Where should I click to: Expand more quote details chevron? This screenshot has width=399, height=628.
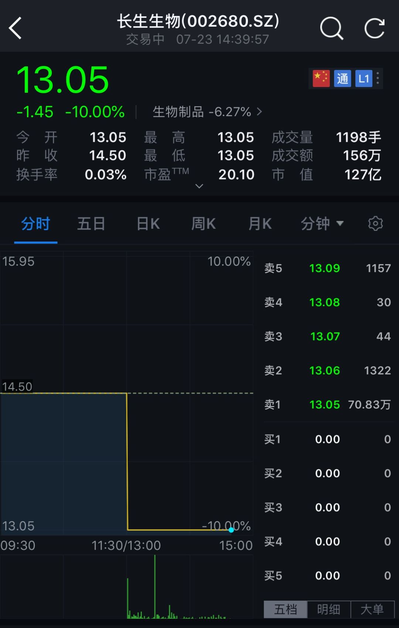pyautogui.click(x=199, y=186)
